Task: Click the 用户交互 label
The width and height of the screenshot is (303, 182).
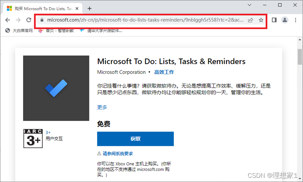Action: pyautogui.click(x=54, y=139)
